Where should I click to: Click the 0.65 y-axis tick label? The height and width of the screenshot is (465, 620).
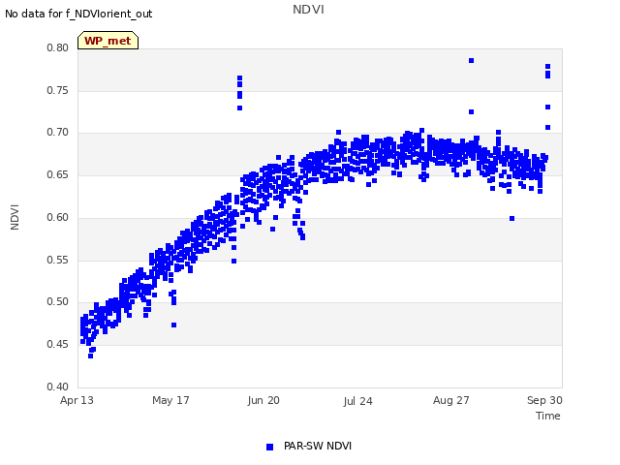point(58,174)
